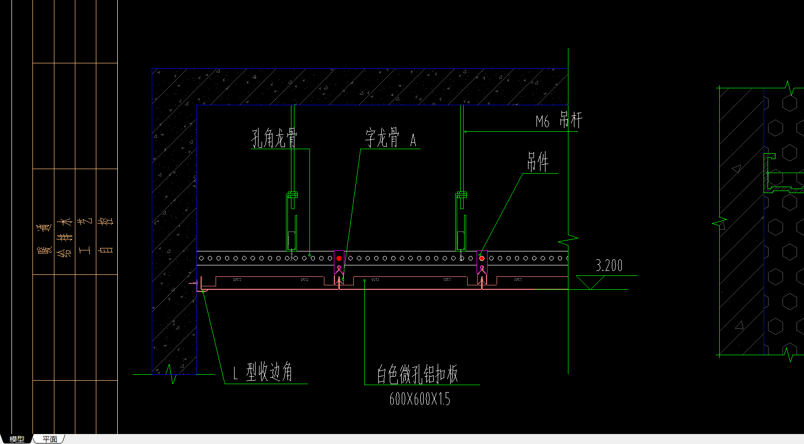Select the L 型收边角 annotation

click(x=263, y=372)
